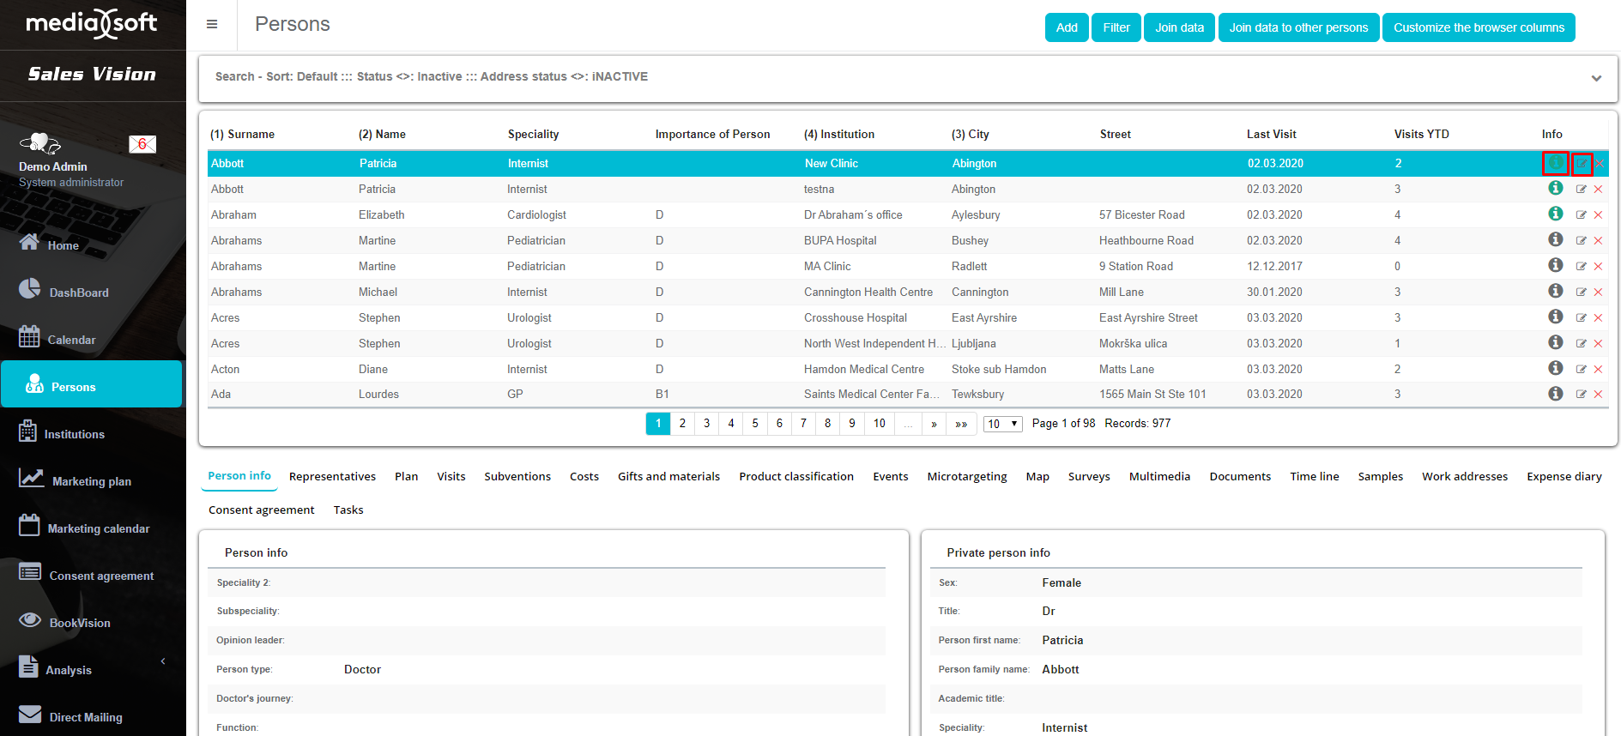This screenshot has width=1621, height=736.
Task: Open the records-per-page dropdown
Action: (x=1002, y=424)
